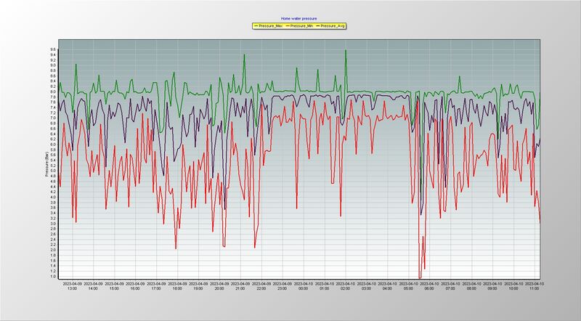
Task: Click the Pressure_Avg legend entry
Action: pyautogui.click(x=330, y=26)
